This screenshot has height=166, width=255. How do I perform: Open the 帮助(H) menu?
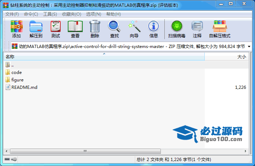point(113,14)
